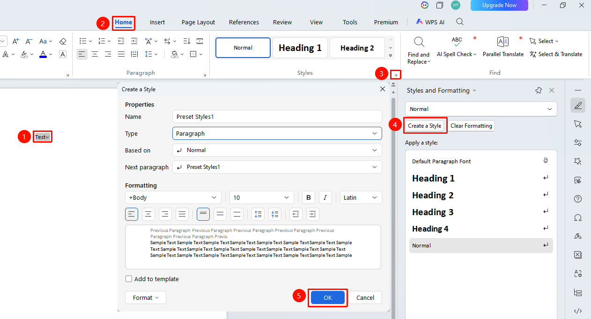This screenshot has width=591, height=319.
Task: Open the Type dropdown showing Paragraph
Action: [x=277, y=133]
